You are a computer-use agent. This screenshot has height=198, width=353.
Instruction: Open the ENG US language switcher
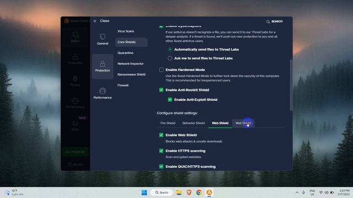[312, 193]
